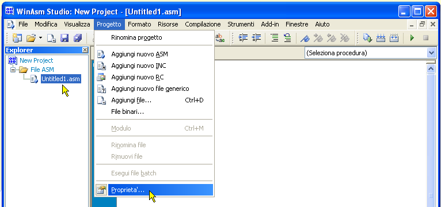Click the editor vertical scrollbar track
The image size is (441, 207).
click(431, 140)
